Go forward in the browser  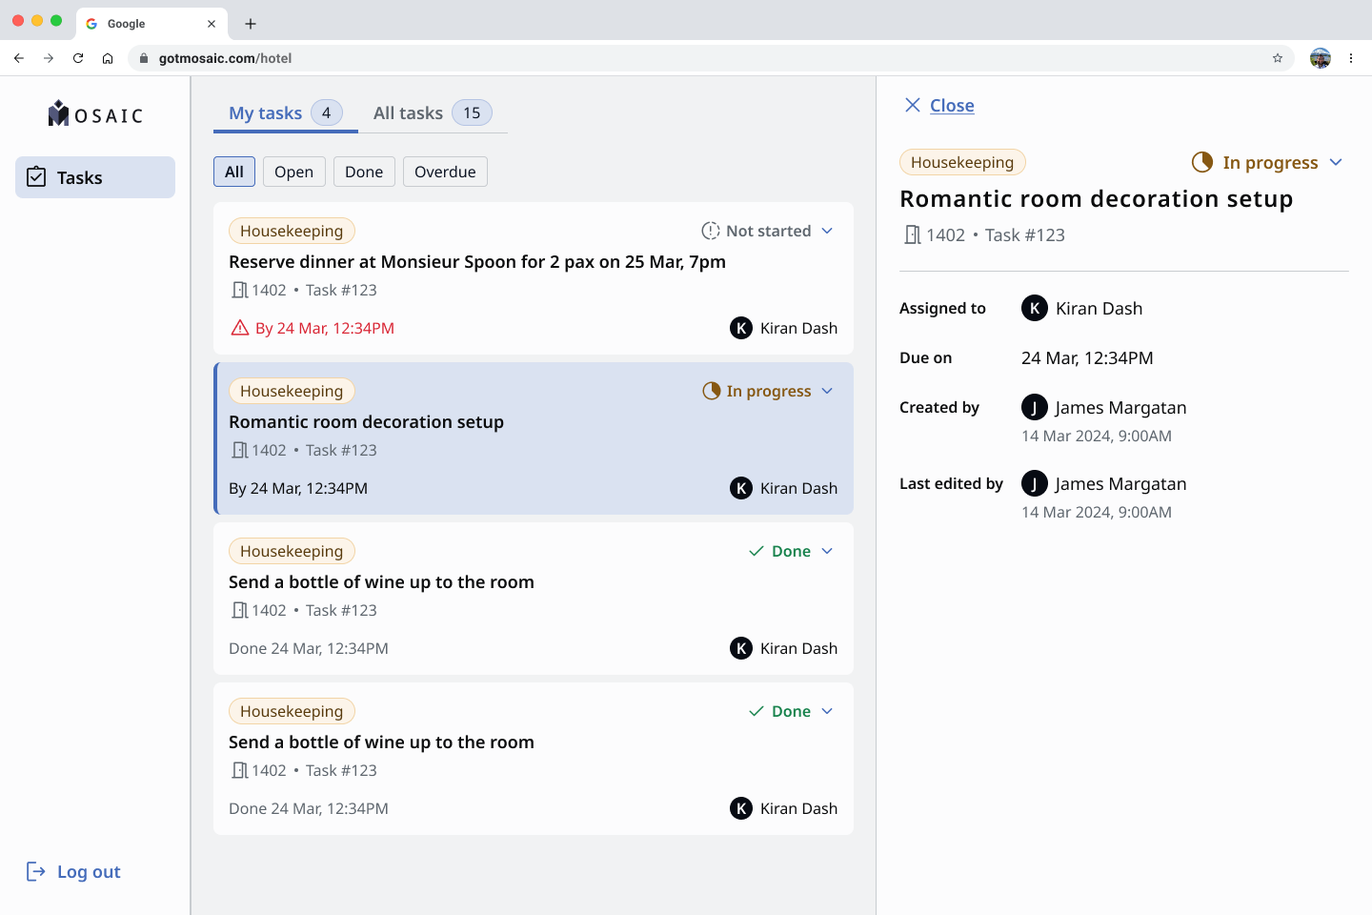coord(49,58)
